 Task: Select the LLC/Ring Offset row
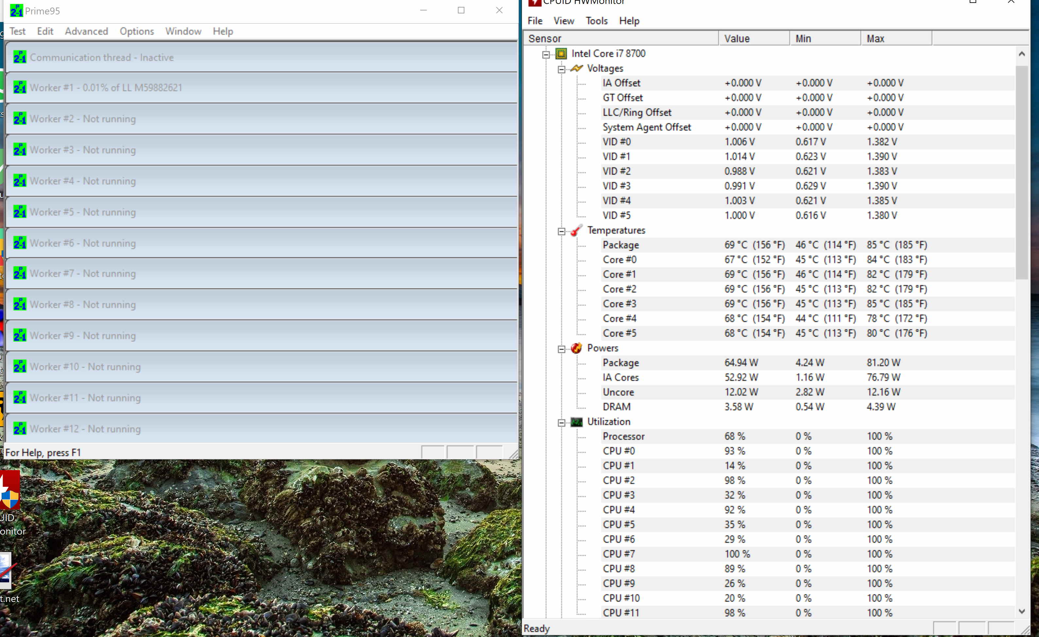click(807, 112)
